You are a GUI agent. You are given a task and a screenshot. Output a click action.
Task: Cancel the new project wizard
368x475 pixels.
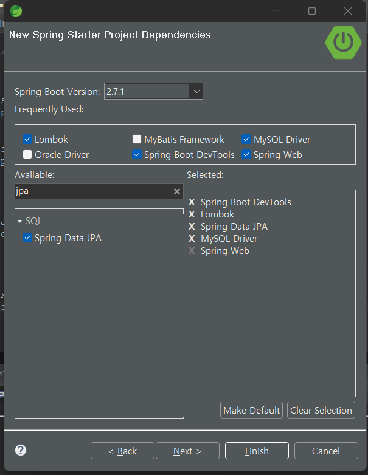tap(326, 451)
